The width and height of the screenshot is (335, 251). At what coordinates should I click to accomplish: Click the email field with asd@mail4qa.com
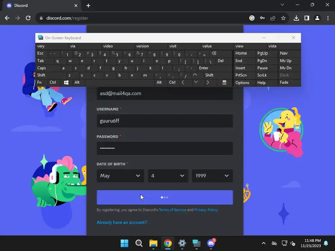pos(165,93)
